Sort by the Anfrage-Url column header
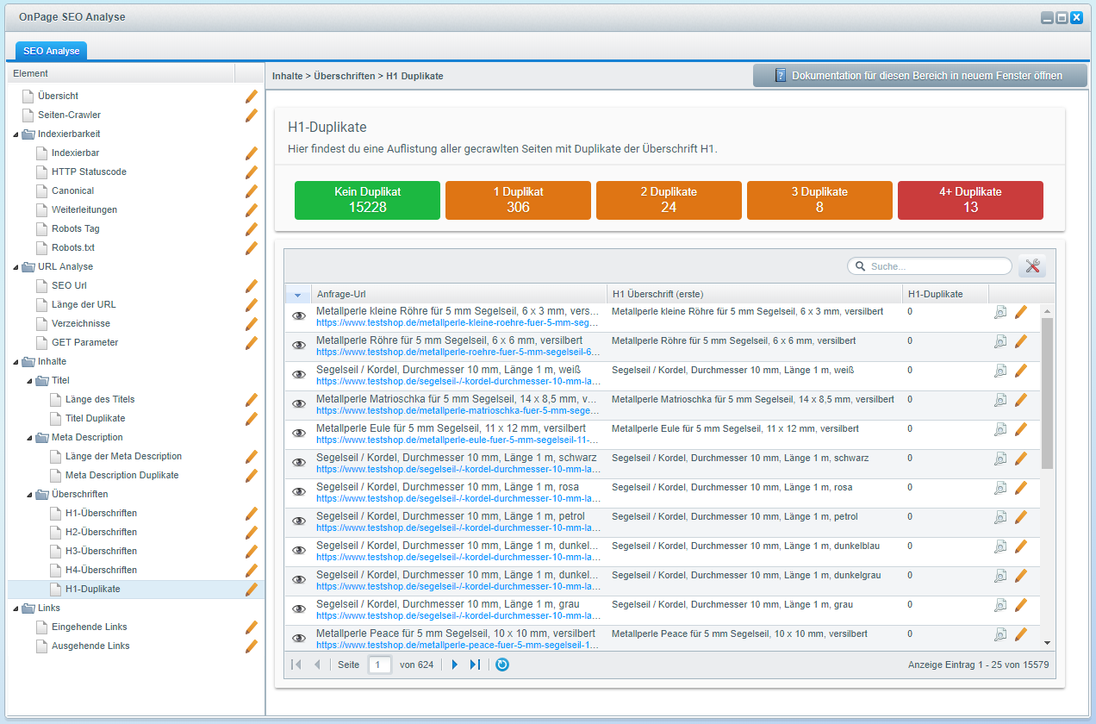This screenshot has width=1096, height=724. pos(458,295)
